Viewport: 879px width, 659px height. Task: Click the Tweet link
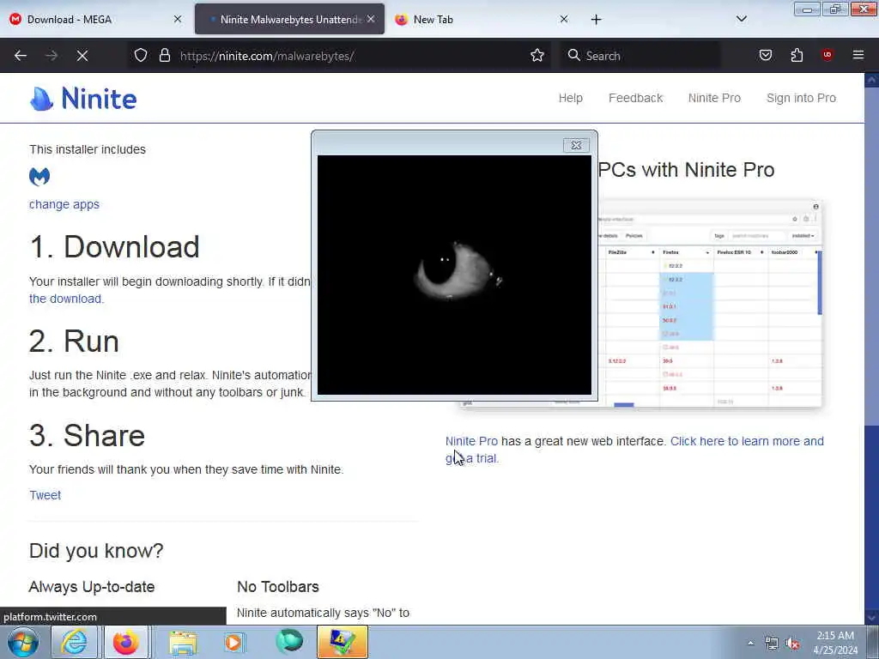click(45, 495)
